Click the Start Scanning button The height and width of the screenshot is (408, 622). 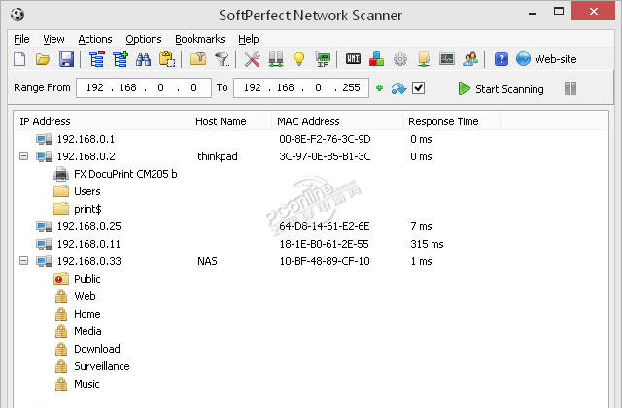[x=501, y=88]
